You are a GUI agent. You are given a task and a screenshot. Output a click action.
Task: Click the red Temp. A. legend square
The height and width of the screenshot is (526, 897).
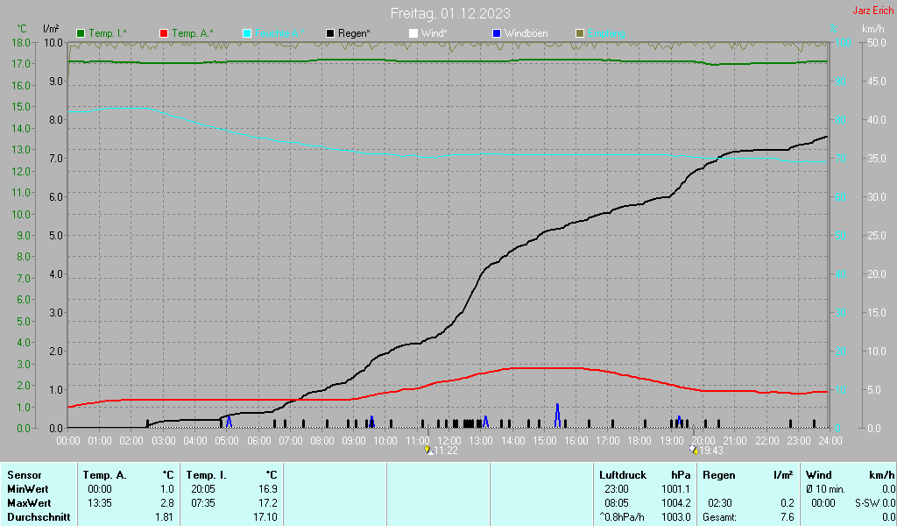(x=164, y=33)
